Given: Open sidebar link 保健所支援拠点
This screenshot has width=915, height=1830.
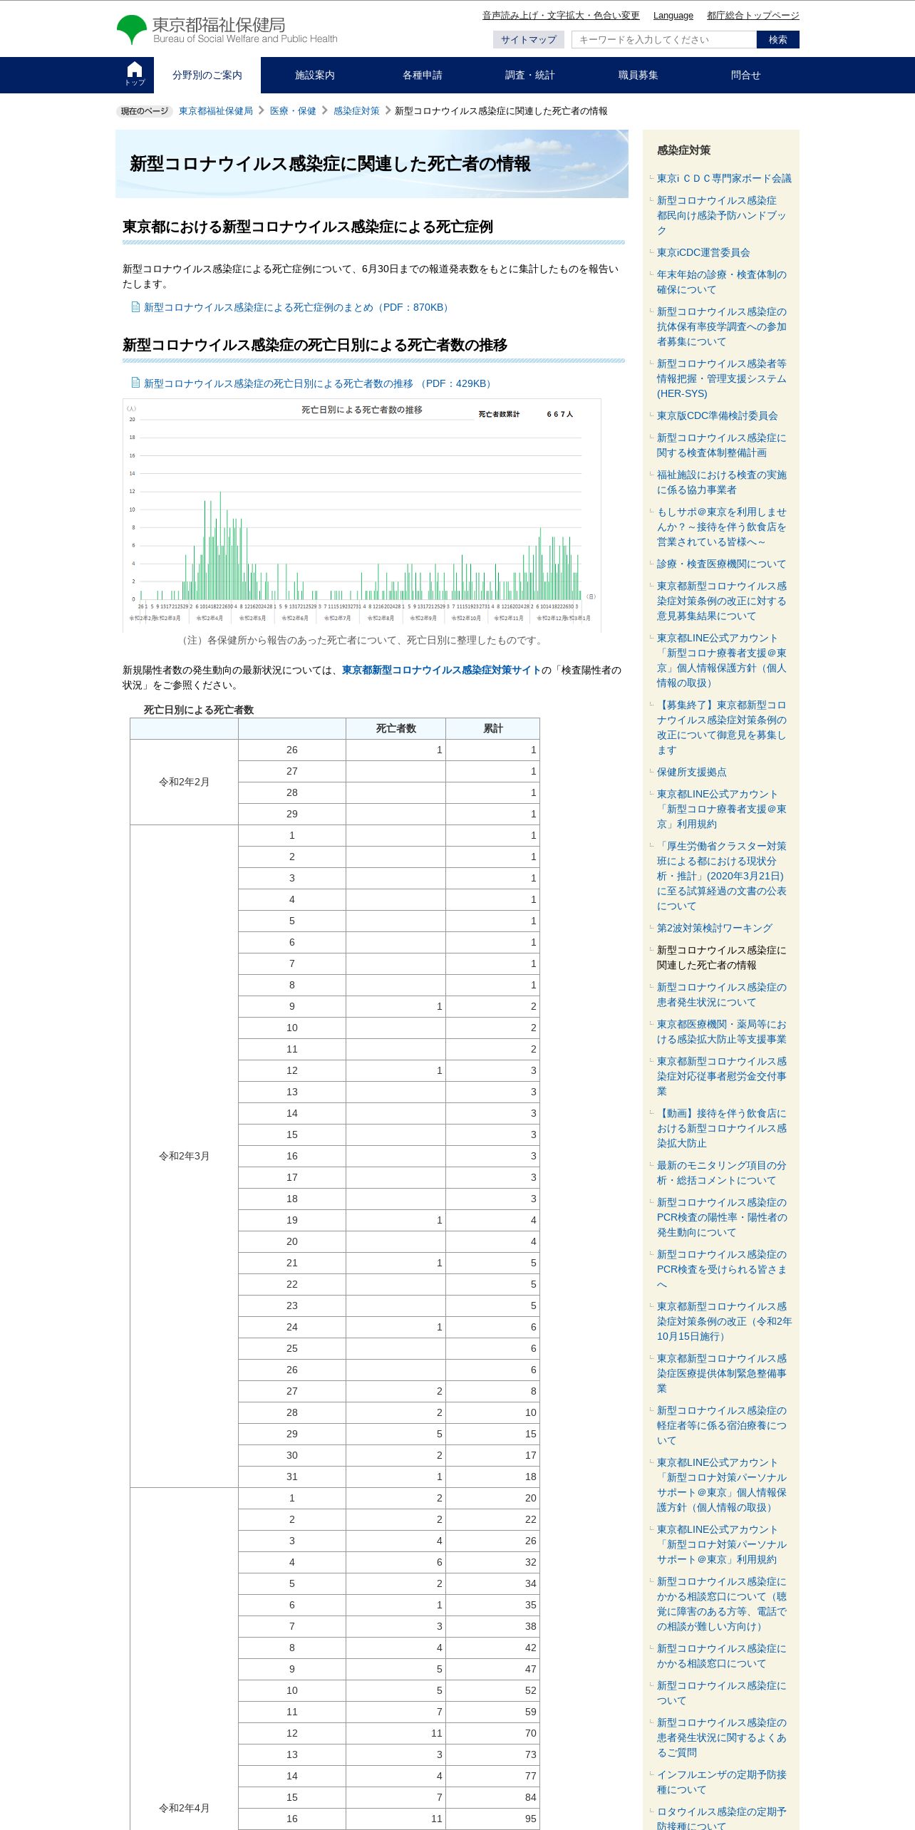Looking at the screenshot, I should click(692, 772).
